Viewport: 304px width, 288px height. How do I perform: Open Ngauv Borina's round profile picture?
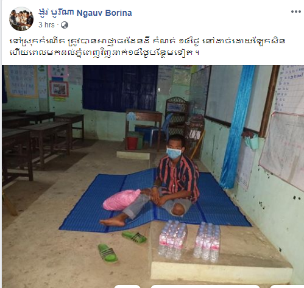[x=21, y=19]
